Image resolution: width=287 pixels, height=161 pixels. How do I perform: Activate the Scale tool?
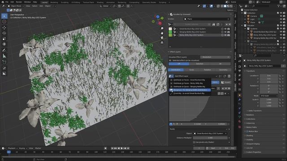pyautogui.click(x=4, y=39)
